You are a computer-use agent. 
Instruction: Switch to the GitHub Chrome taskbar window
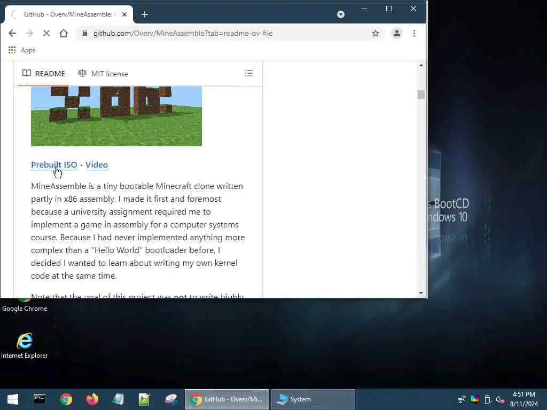227,399
